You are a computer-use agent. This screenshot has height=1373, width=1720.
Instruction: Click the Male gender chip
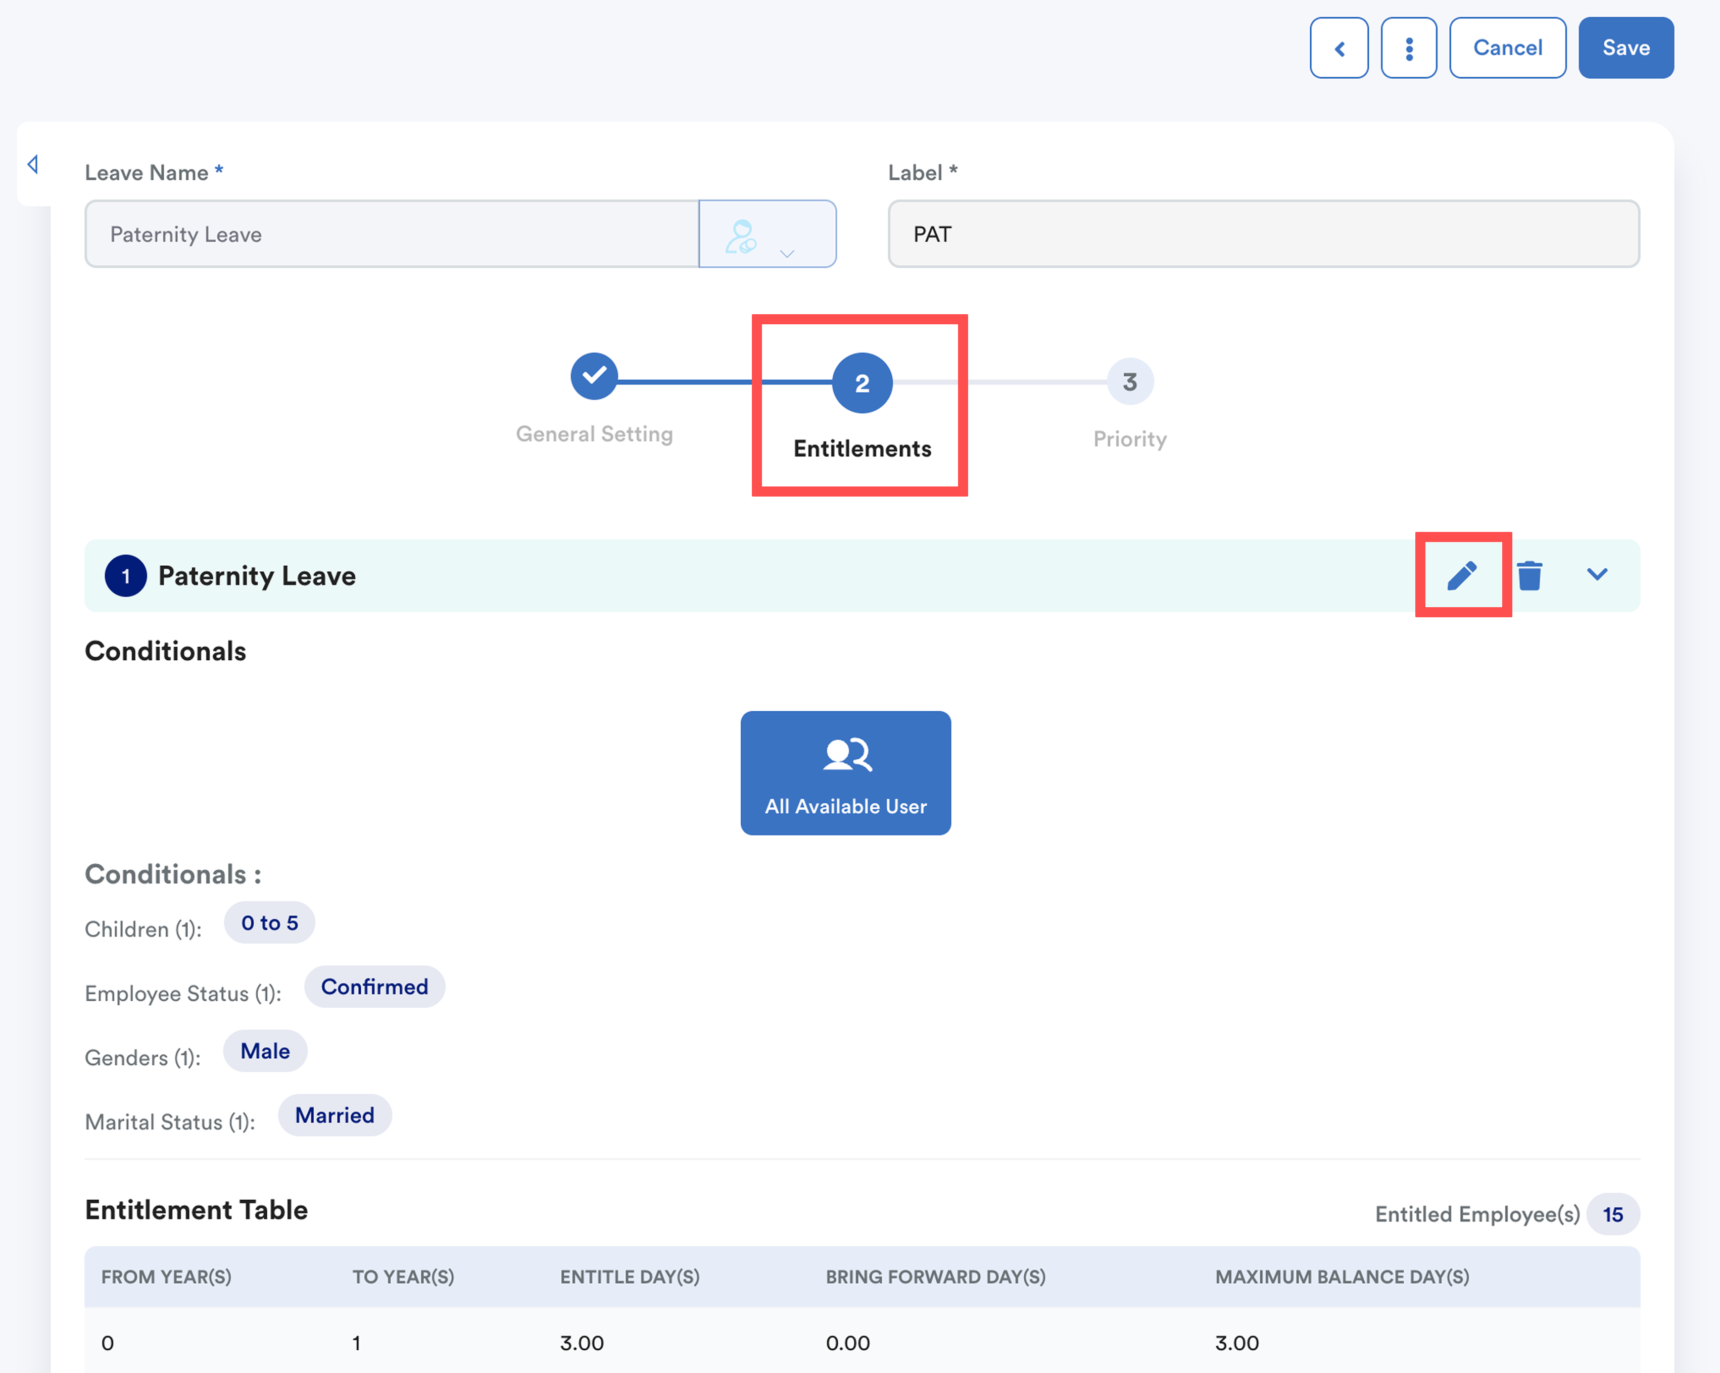(x=265, y=1051)
